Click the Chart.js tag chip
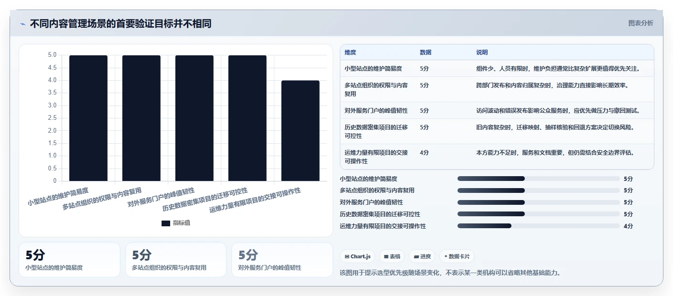Viewport: 673px width, 296px height. pyautogui.click(x=358, y=256)
